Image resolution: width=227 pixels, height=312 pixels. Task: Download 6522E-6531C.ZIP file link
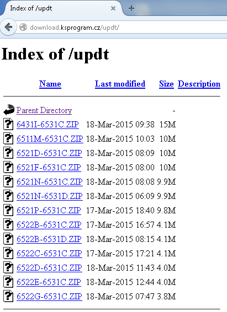tap(49, 282)
